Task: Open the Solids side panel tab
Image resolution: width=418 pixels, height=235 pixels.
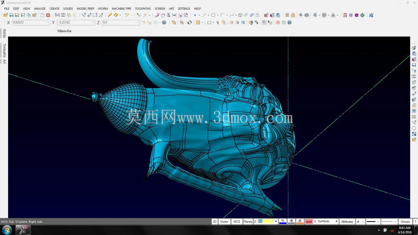Action: pos(4,33)
